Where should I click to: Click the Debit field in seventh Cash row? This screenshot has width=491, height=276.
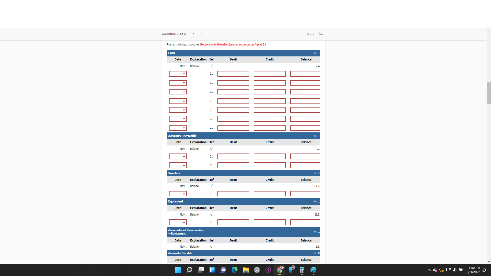(x=234, y=128)
